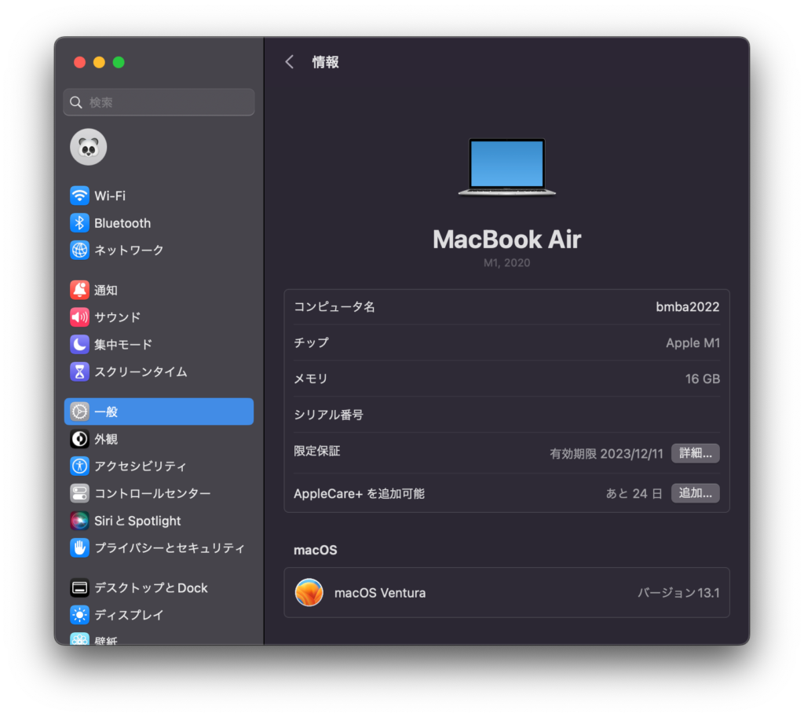Click the macOS Ventura name text
The width and height of the screenshot is (804, 717).
tap(380, 593)
